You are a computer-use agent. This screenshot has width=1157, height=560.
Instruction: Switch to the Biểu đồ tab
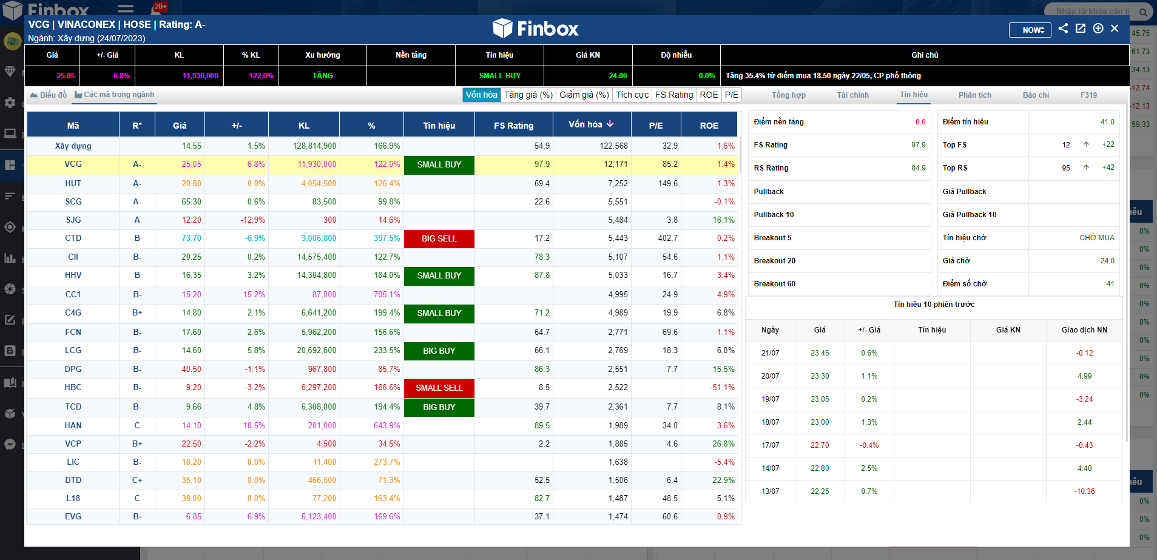pyautogui.click(x=48, y=95)
